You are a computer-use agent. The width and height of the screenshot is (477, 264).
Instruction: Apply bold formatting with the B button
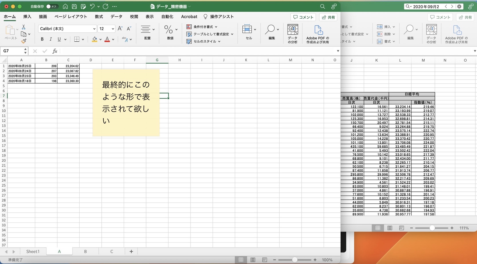click(x=42, y=39)
